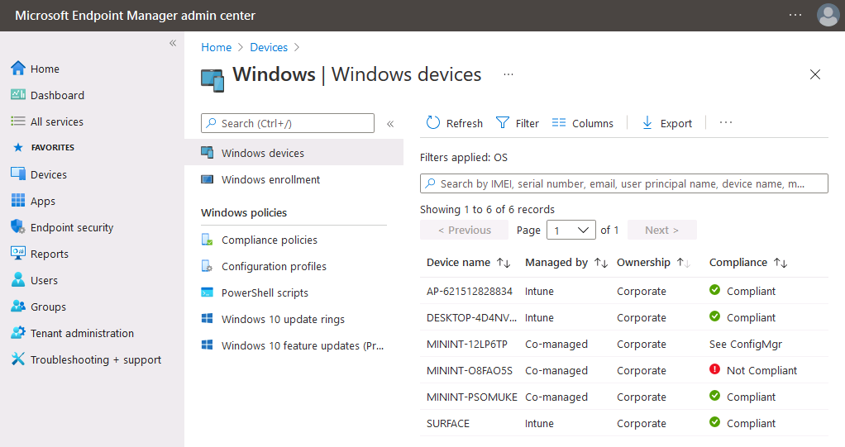Open Endpoint security shield icon
Screen dimensions: 845x447
(18, 226)
